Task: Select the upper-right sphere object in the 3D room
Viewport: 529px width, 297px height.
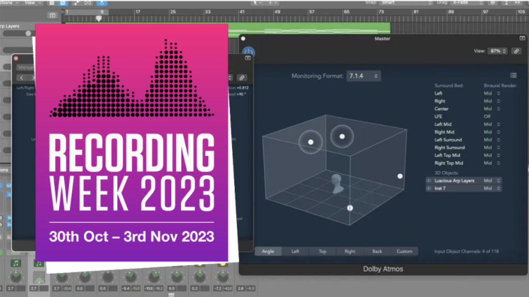Action: [342, 136]
